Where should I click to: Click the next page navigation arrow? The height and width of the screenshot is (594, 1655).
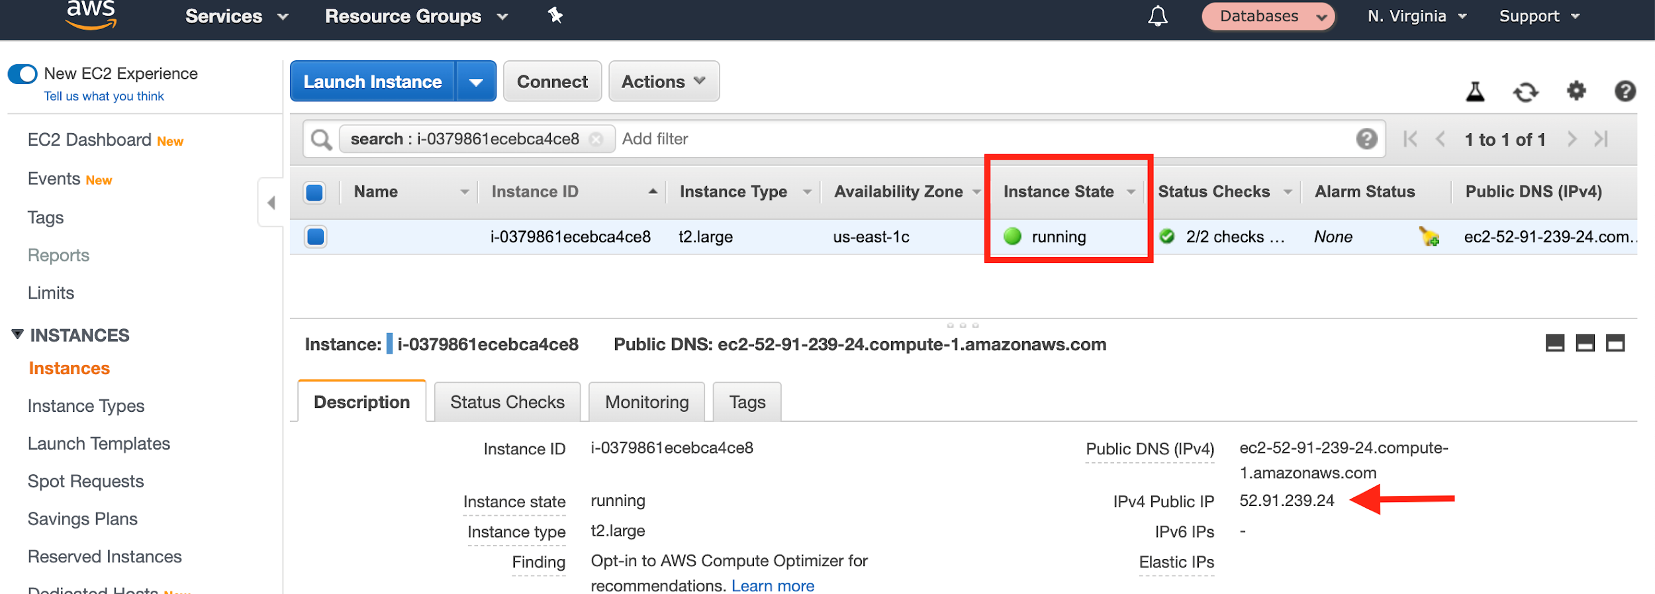pos(1573,139)
